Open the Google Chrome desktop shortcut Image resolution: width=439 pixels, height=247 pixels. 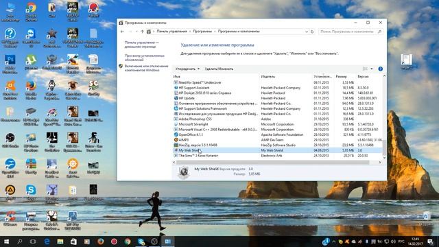[31, 12]
